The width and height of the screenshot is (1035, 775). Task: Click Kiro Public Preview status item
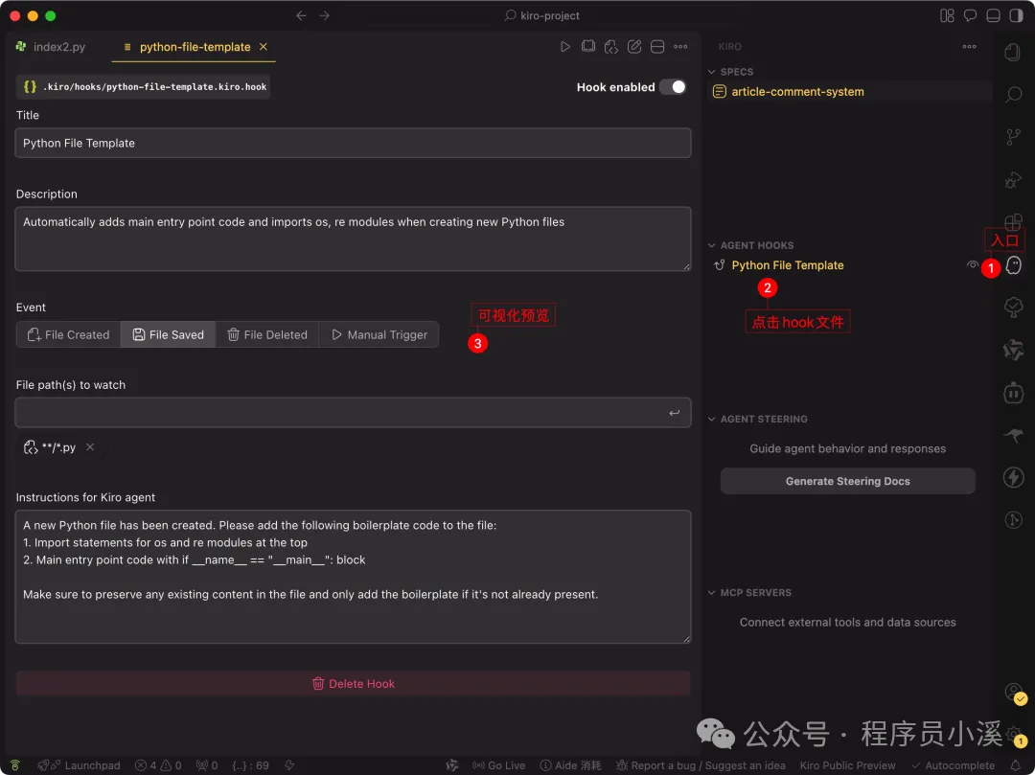[x=847, y=765]
